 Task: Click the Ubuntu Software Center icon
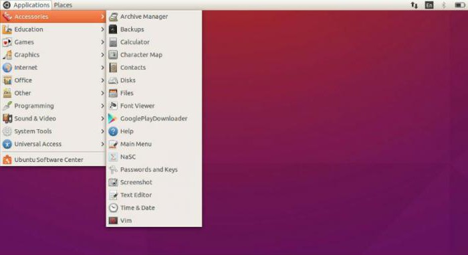click(x=7, y=160)
